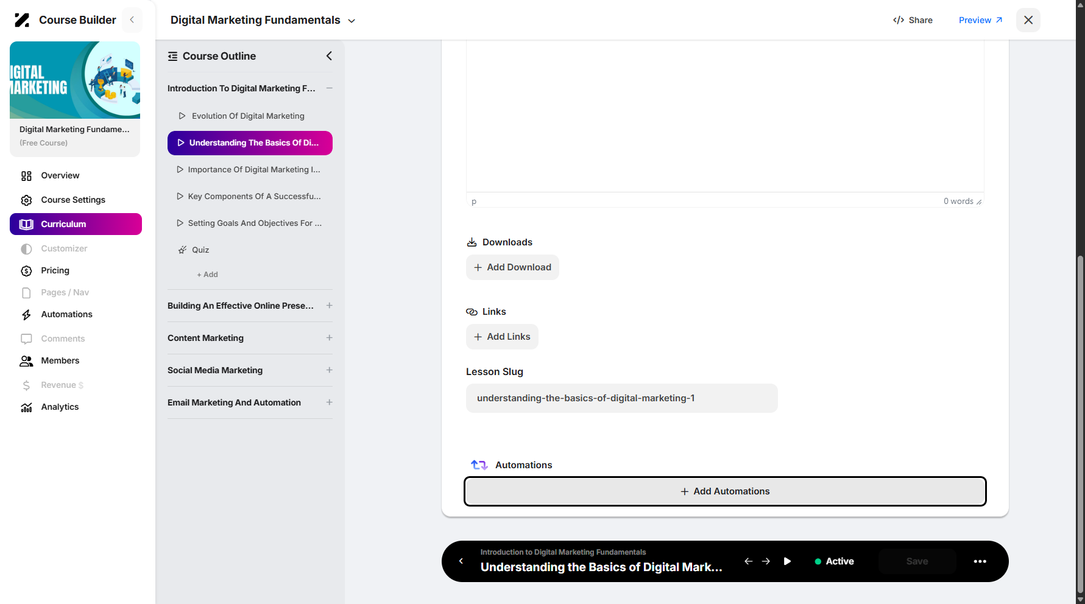Click + Add under the Quiz item
The width and height of the screenshot is (1085, 604).
point(207,275)
